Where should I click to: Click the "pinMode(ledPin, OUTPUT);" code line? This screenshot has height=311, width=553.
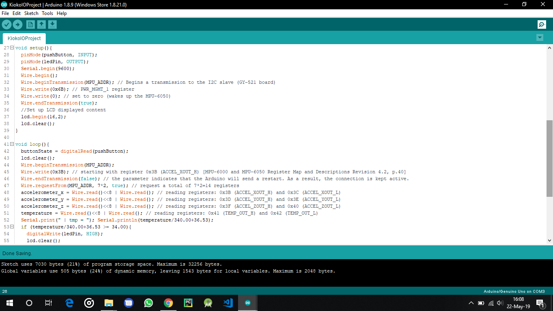click(55, 62)
